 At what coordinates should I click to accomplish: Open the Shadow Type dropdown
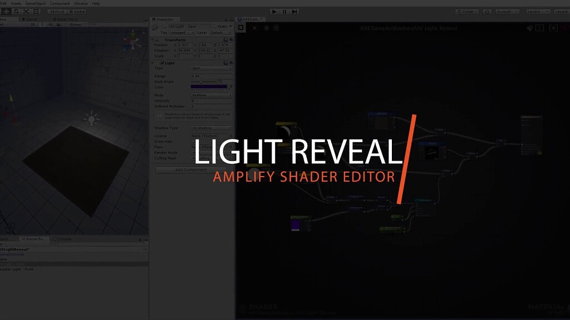(212, 127)
